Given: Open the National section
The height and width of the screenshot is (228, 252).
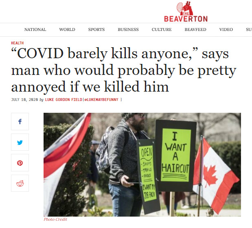Looking at the screenshot, I should (35, 30).
